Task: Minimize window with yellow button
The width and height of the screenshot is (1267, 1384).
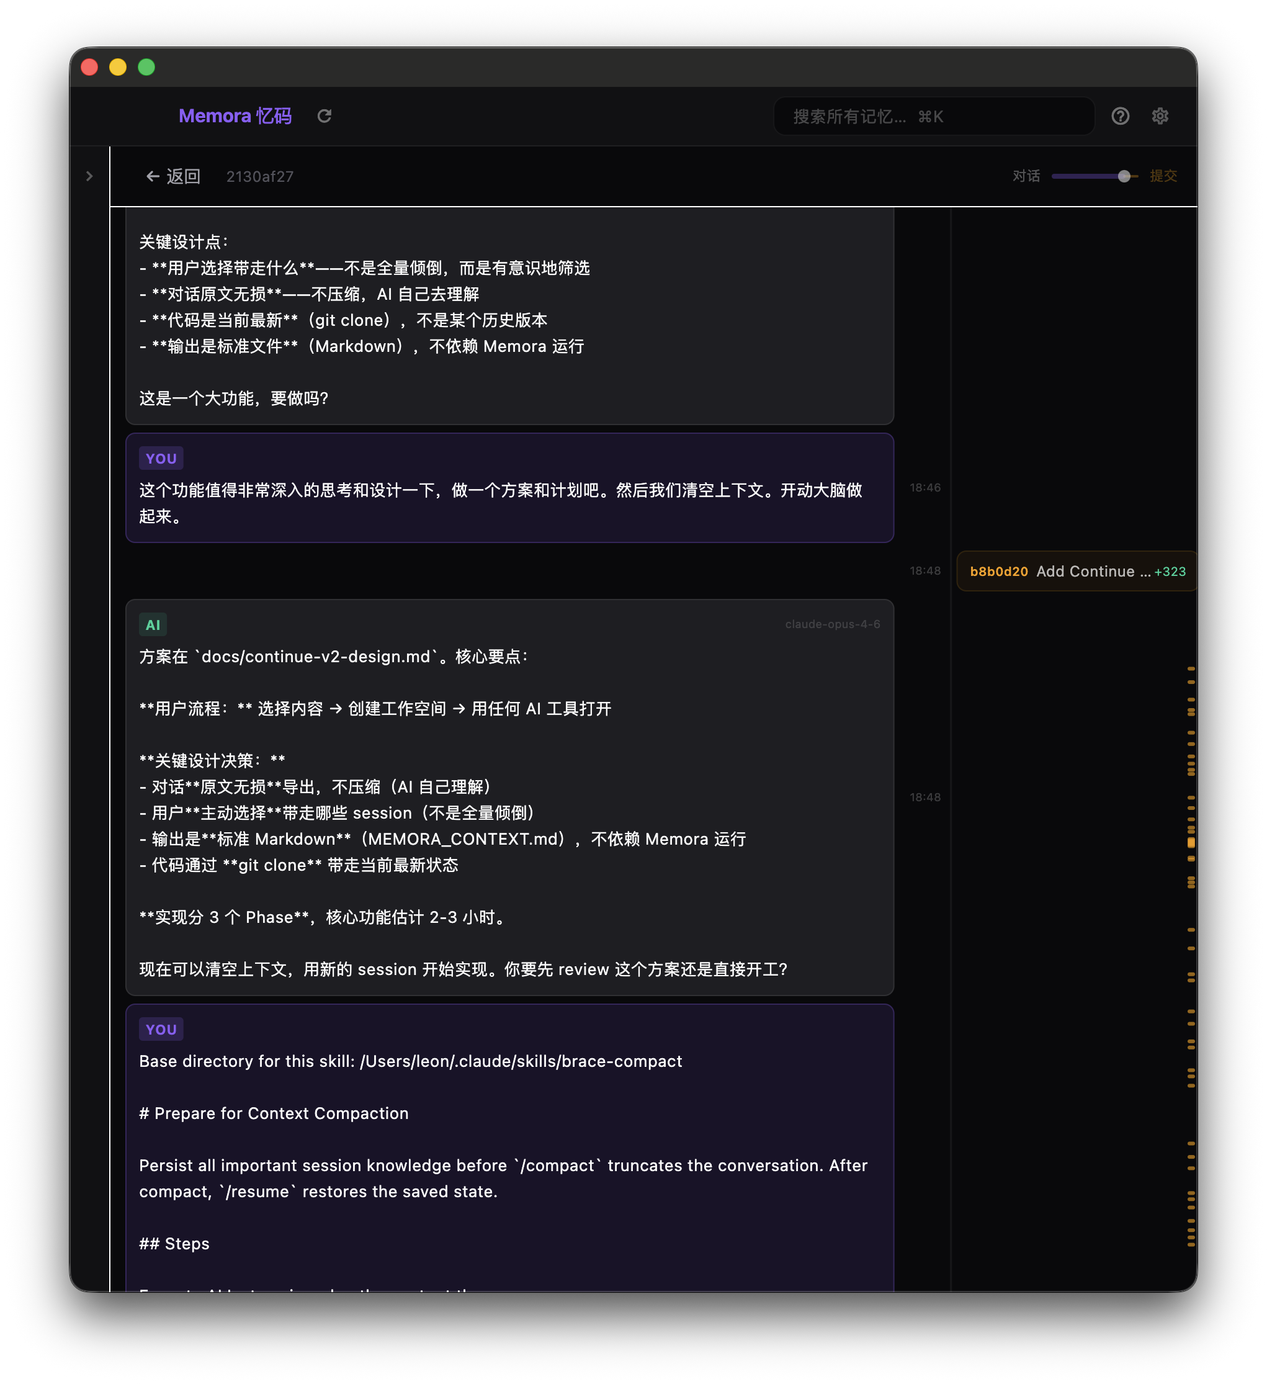Action: pyautogui.click(x=118, y=67)
